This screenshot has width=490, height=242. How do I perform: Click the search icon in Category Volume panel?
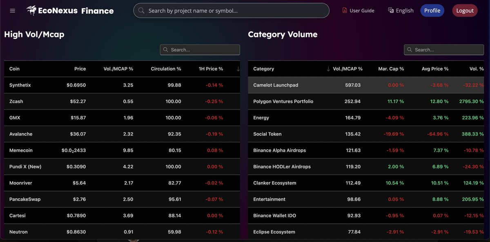pos(410,49)
